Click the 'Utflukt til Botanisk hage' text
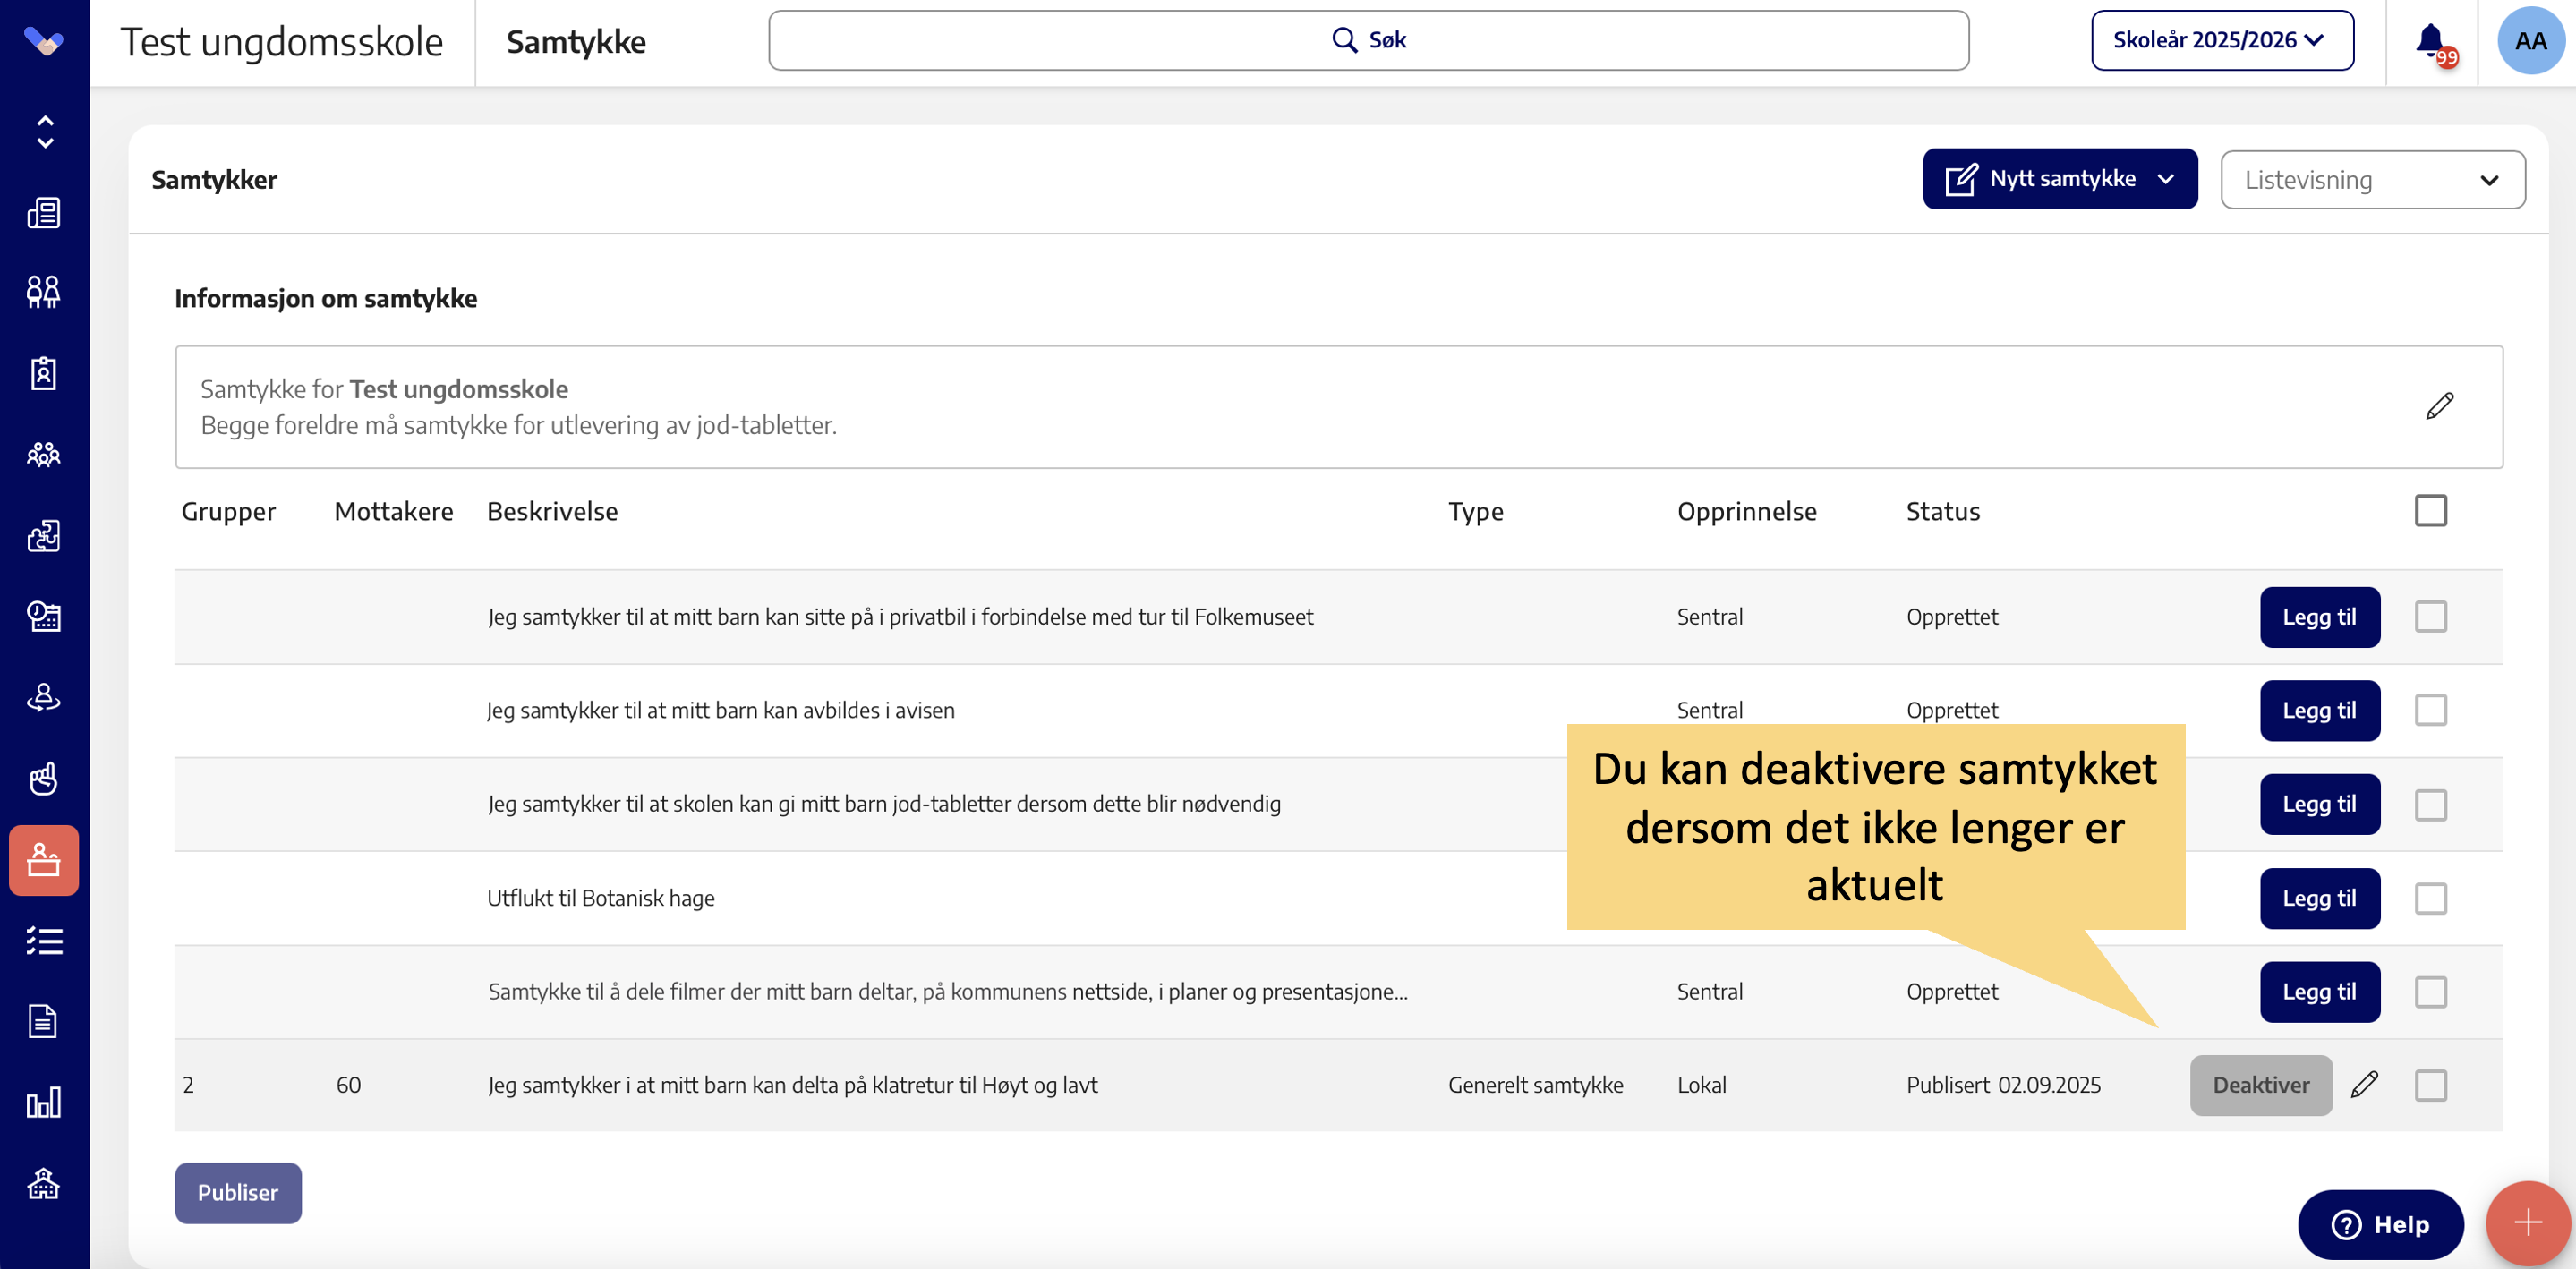2576x1269 pixels. pos(601,898)
